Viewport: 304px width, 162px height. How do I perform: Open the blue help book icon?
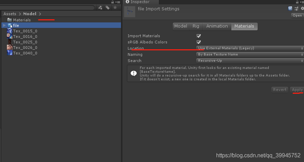click(290, 9)
